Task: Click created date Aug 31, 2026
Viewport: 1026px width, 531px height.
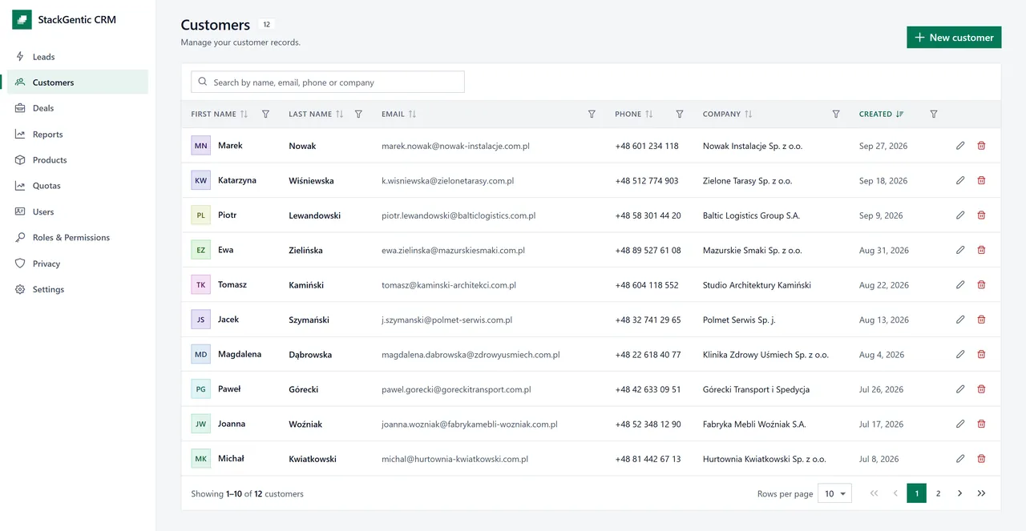Action: pos(884,251)
